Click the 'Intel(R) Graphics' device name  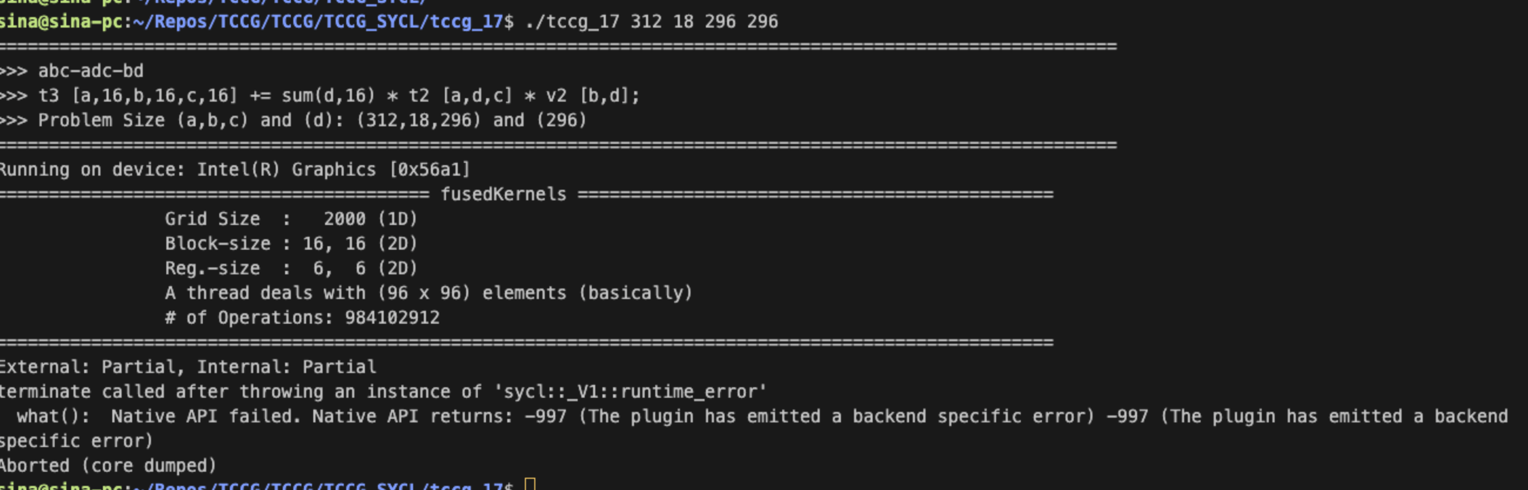pos(286,170)
